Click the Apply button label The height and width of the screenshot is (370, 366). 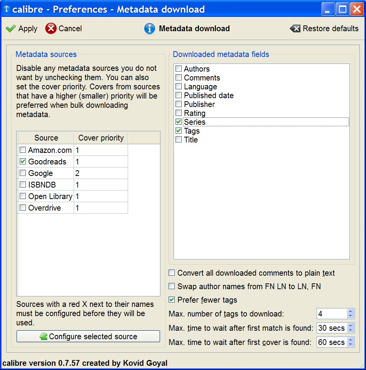coord(28,28)
